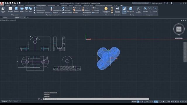187x105 pixels.
Task: Switch to the Вставка ribbon tab
Action: pyautogui.click(x=14, y=5)
